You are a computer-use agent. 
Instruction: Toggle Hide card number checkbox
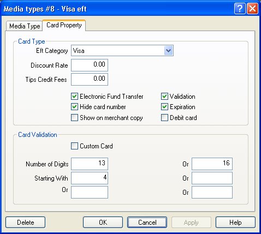[74, 107]
